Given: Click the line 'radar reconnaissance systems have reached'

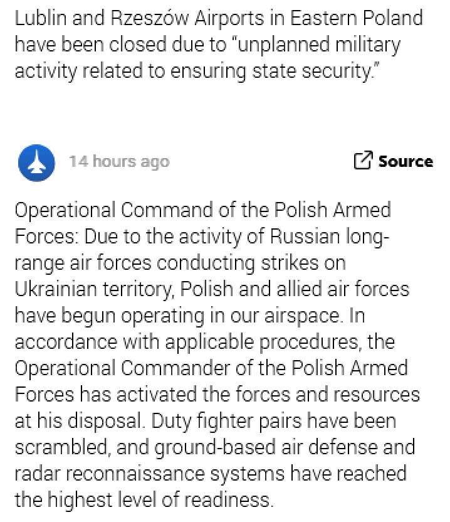Looking at the screenshot, I should [211, 474].
